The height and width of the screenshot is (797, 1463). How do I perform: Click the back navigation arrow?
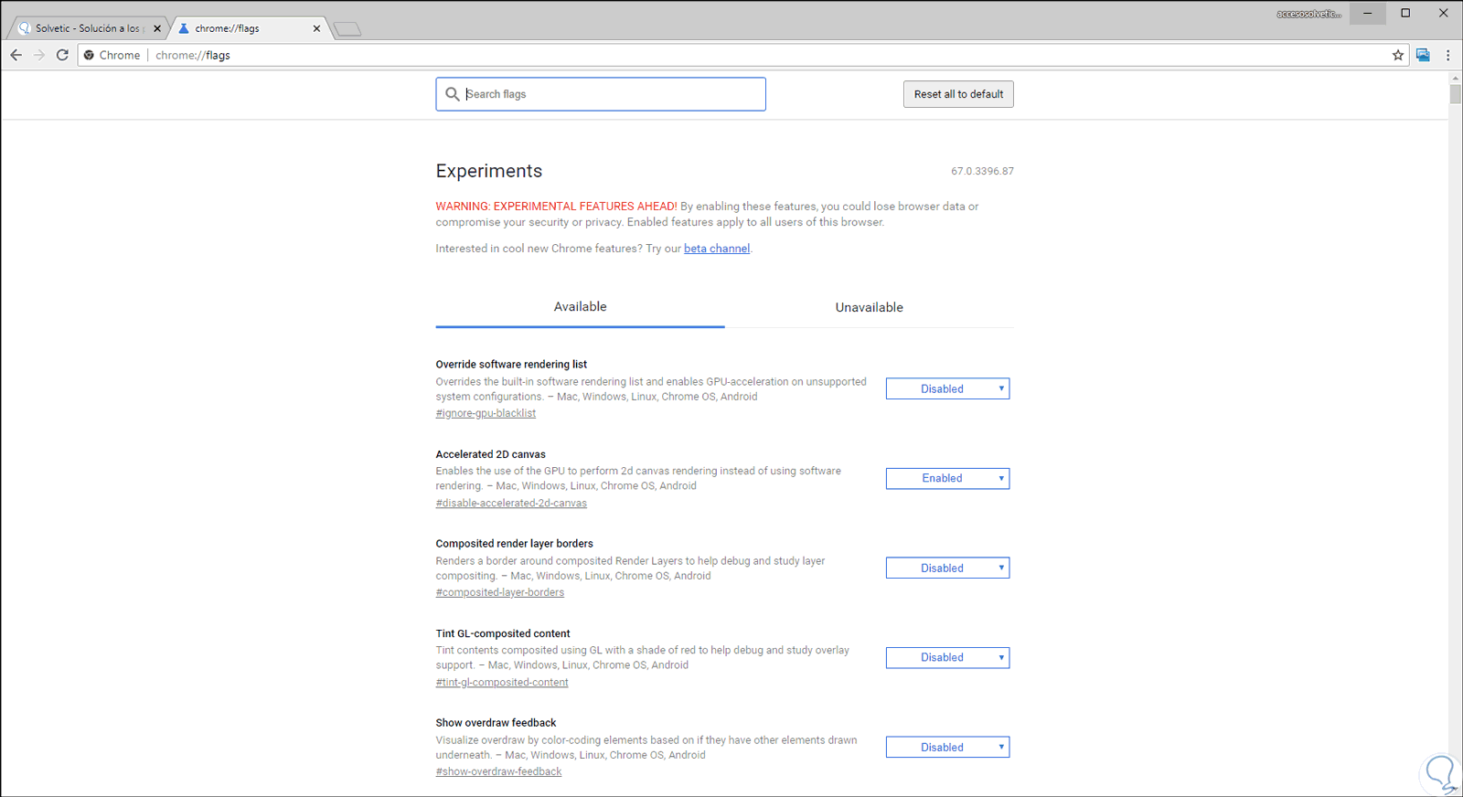tap(16, 55)
